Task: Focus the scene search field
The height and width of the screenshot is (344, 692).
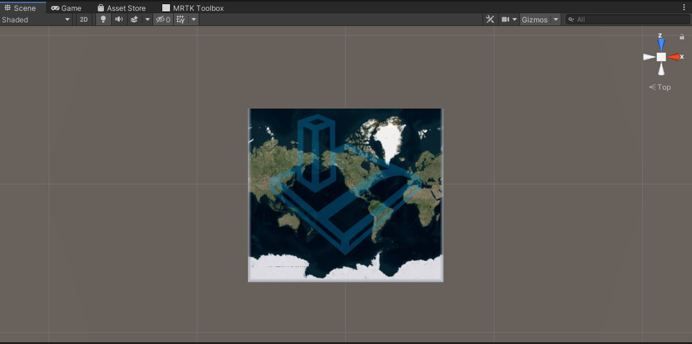Action: (x=627, y=19)
